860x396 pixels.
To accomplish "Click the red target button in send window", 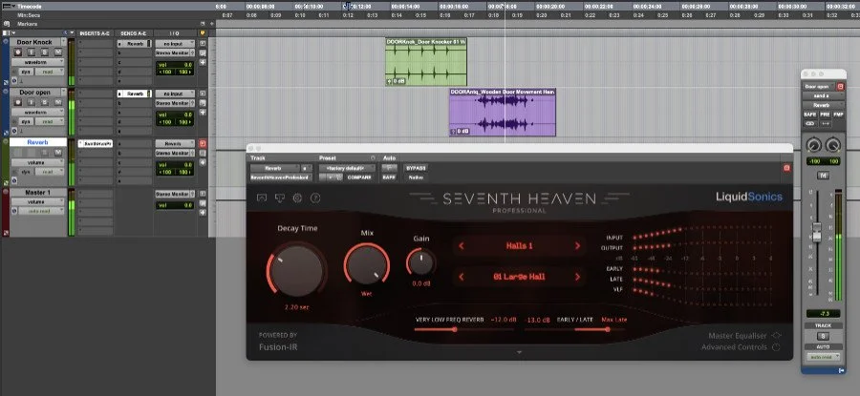I will (841, 87).
